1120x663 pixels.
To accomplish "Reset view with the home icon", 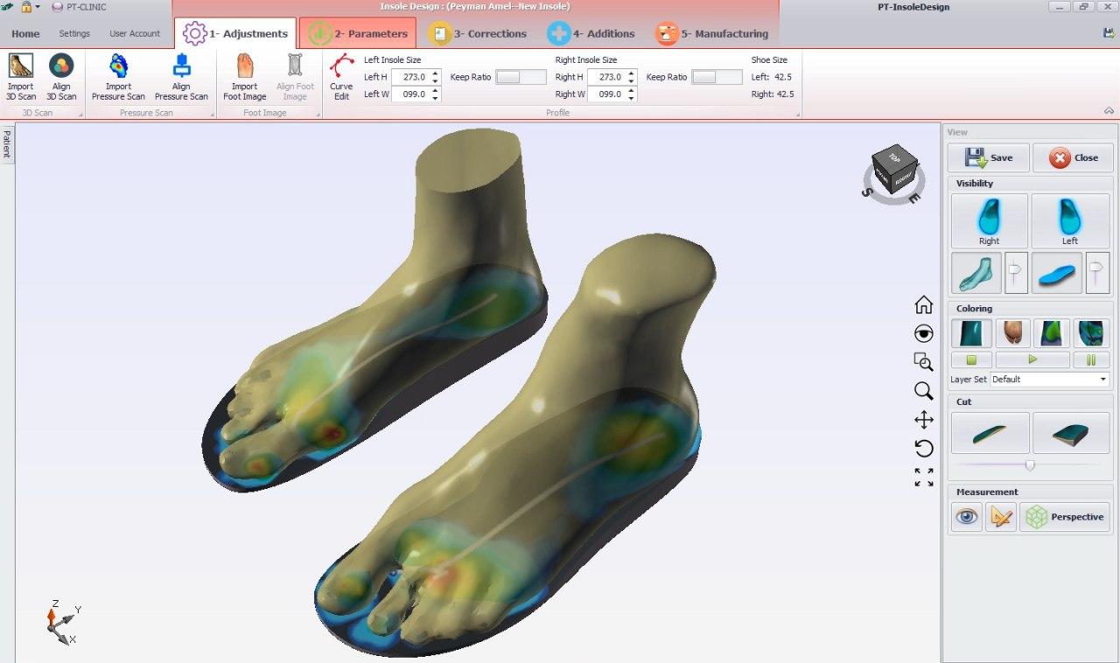I will (x=923, y=304).
